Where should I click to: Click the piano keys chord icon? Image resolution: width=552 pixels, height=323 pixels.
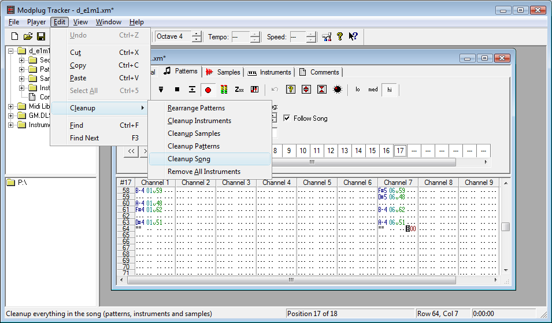[254, 90]
